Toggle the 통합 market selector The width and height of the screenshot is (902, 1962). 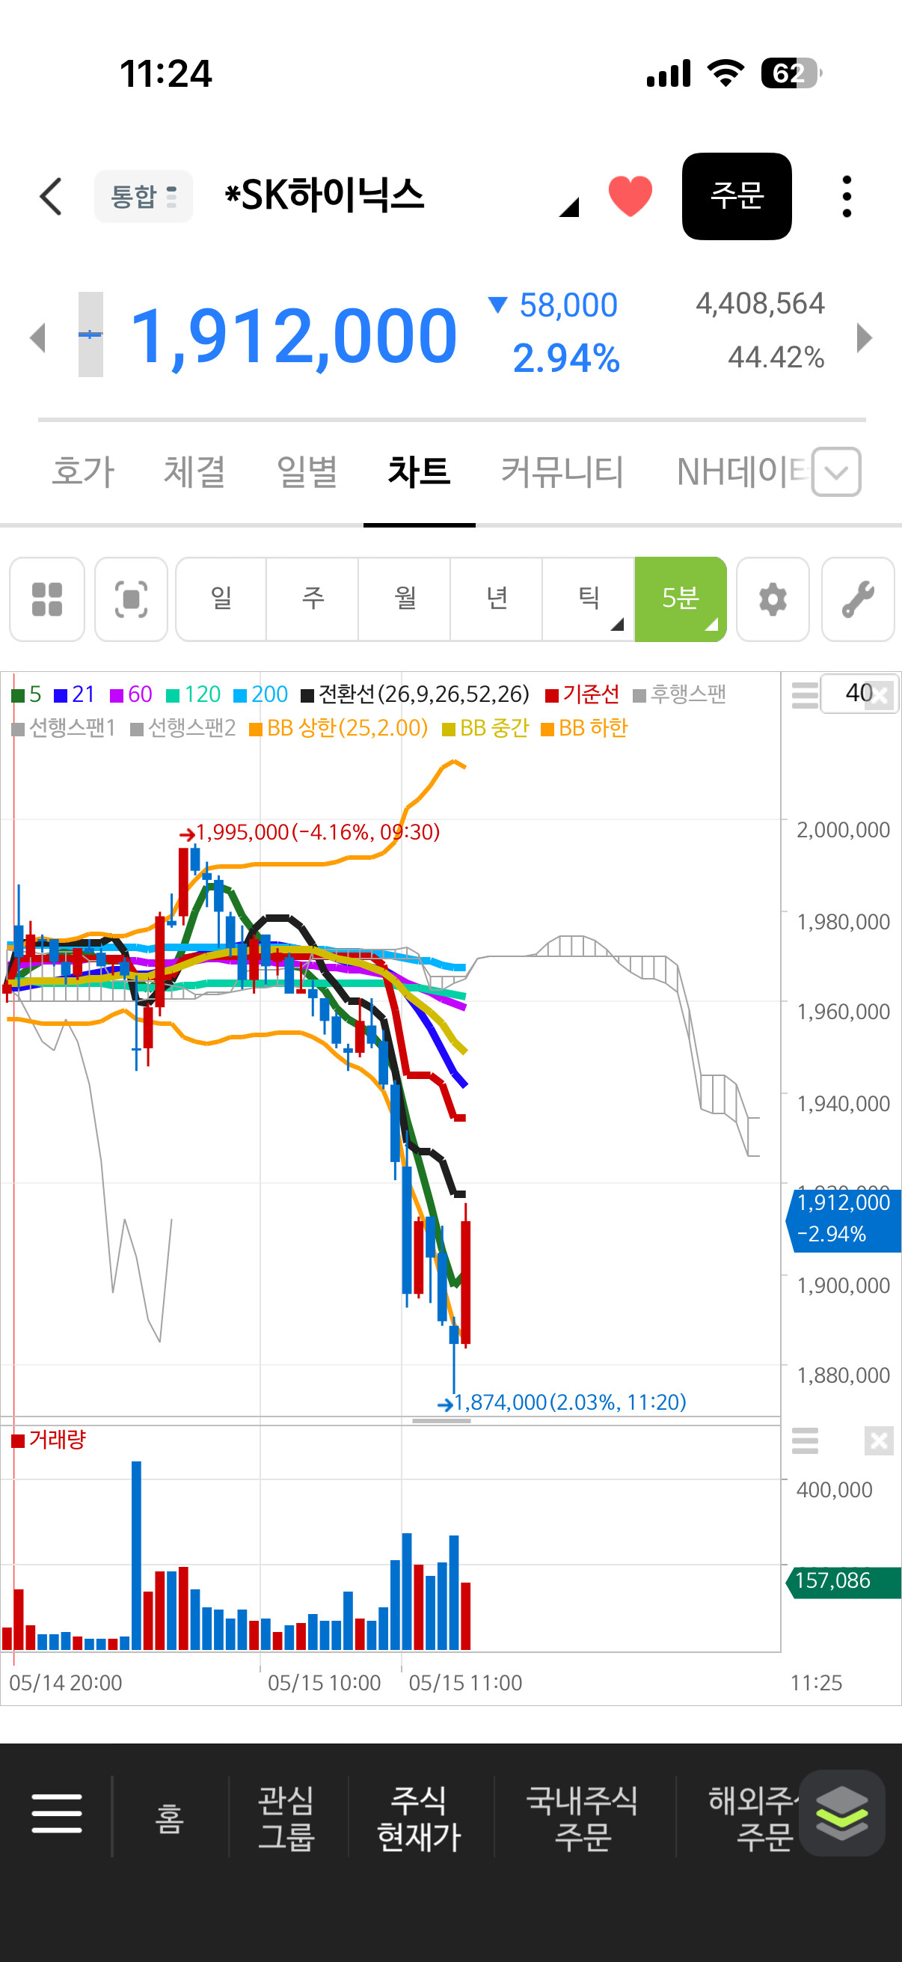[x=143, y=197]
